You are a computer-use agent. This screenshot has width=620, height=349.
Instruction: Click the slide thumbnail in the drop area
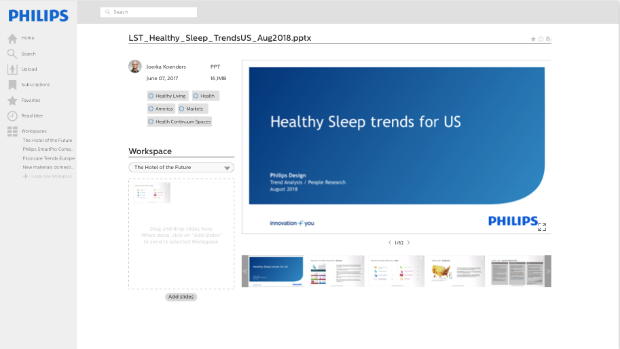tap(152, 192)
